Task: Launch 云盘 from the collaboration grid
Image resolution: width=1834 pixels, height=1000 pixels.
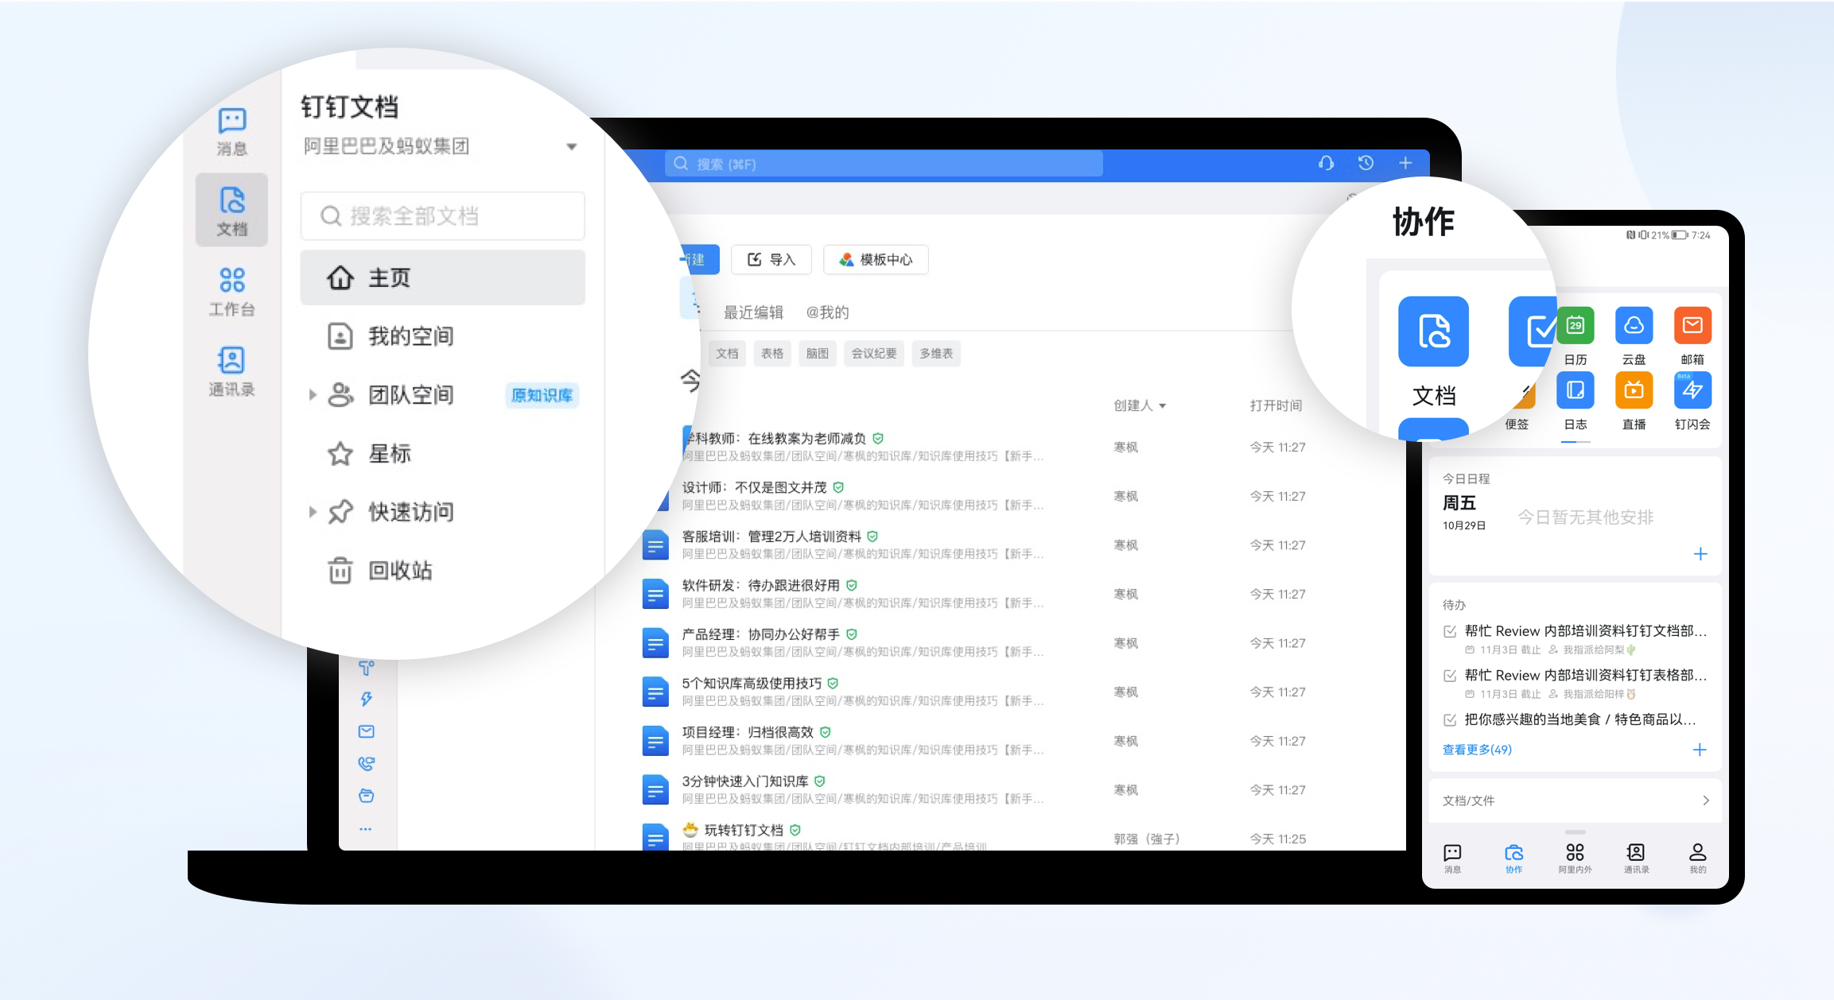Action: click(x=1634, y=325)
